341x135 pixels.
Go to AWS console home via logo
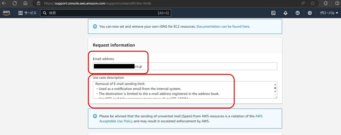tap(6, 13)
